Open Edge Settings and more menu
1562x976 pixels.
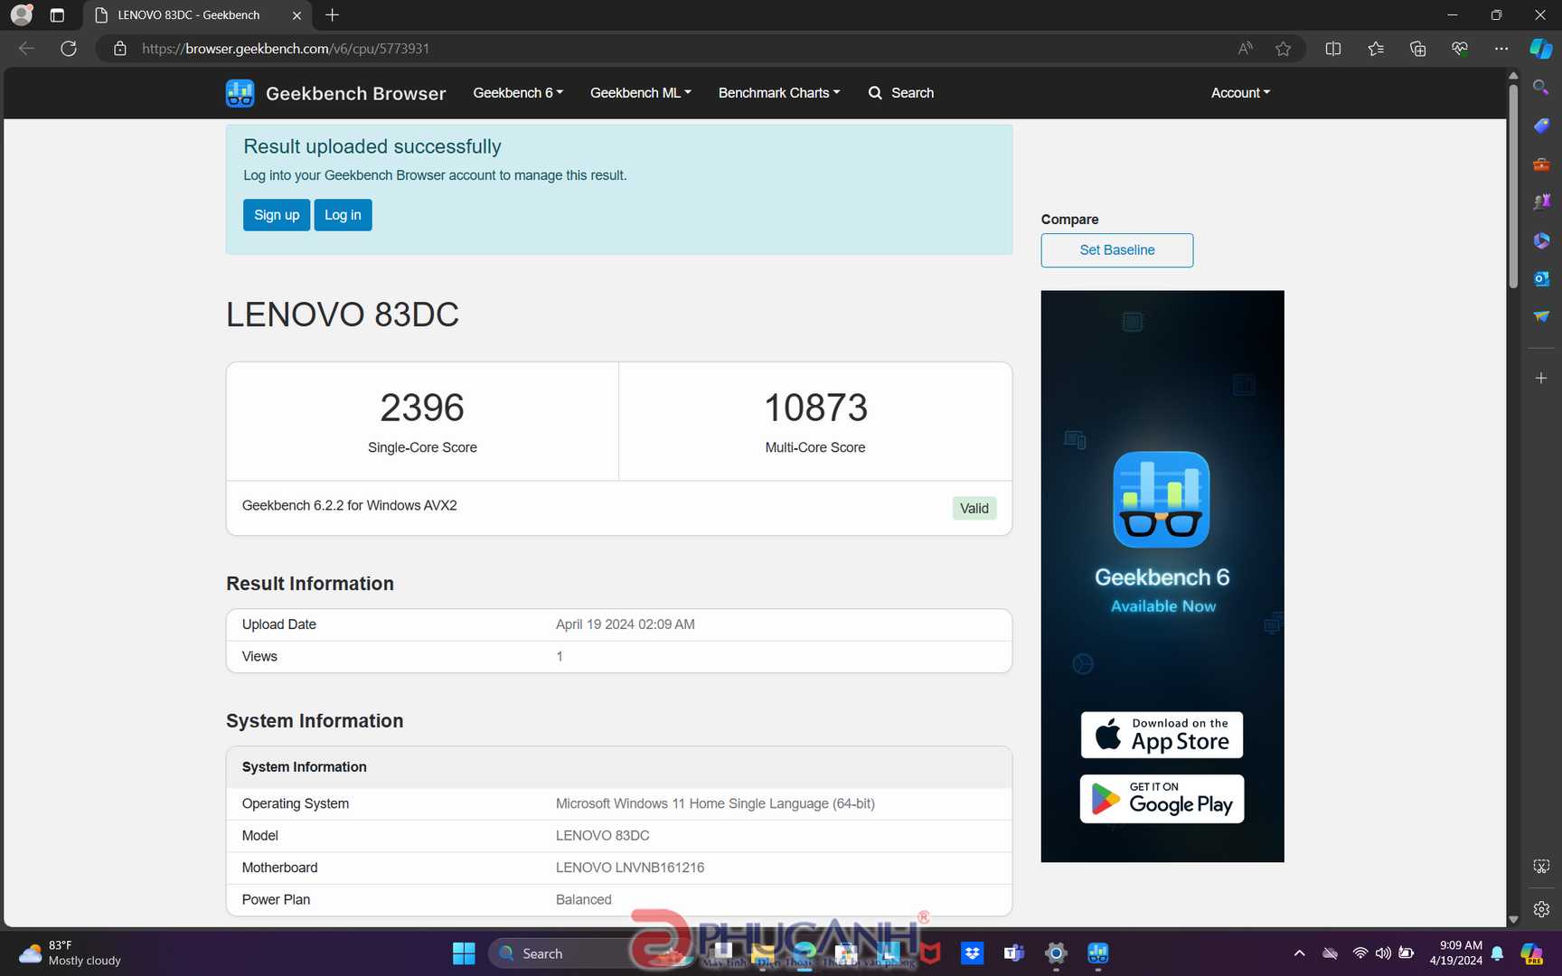click(1501, 49)
